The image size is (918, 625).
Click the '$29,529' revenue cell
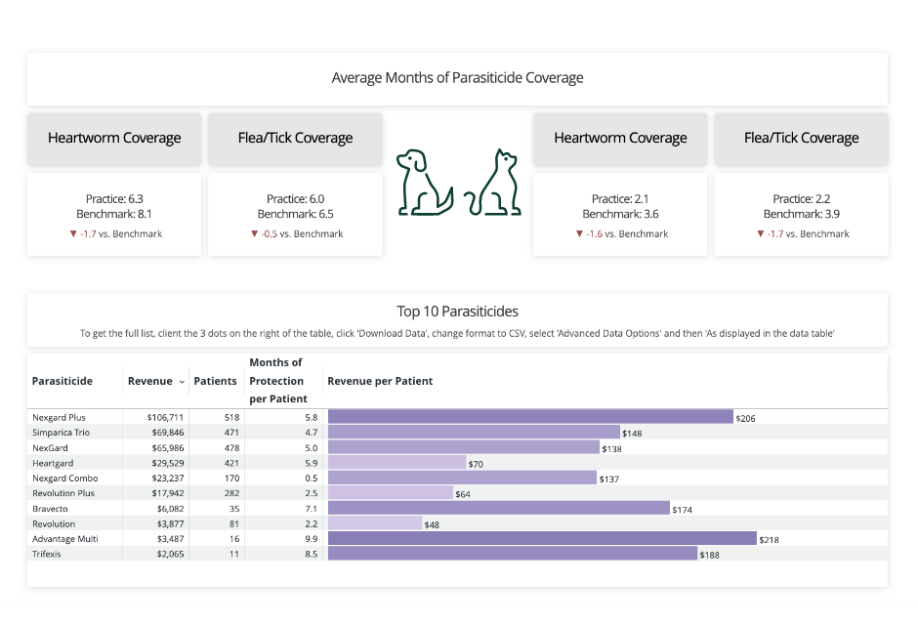point(167,463)
